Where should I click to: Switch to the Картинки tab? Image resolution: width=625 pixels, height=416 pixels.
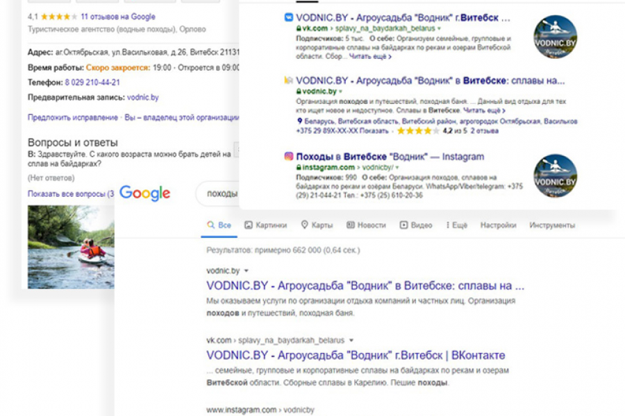tap(265, 225)
